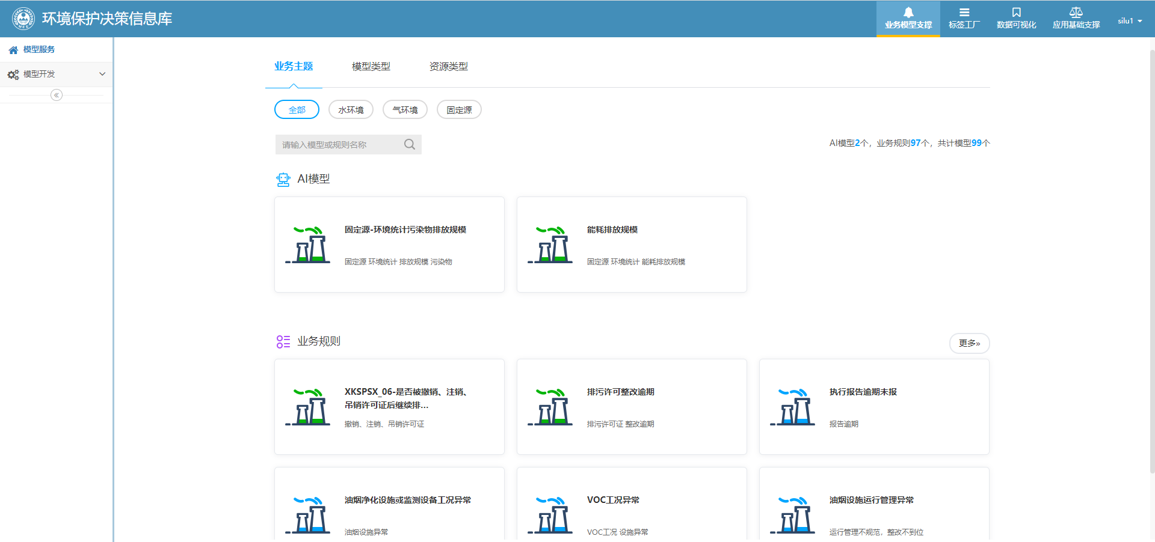Open VOC工况异常 rule title
1155x542 pixels.
tap(614, 500)
